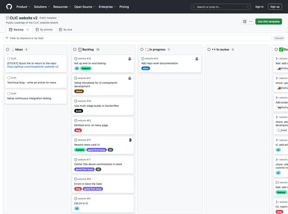Switch to the By priority tab
The image size is (288, 214).
[44, 30]
